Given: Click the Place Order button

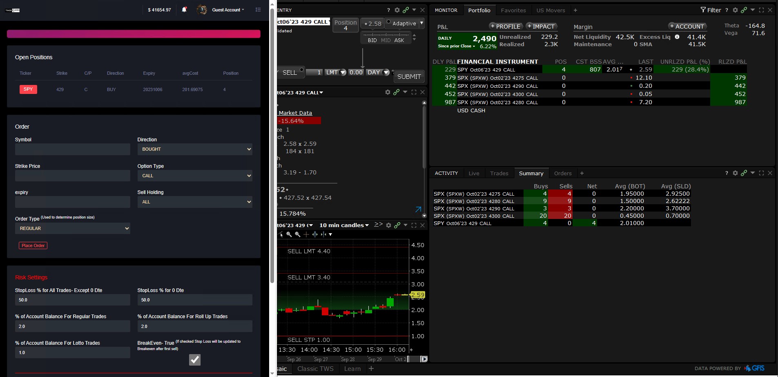Looking at the screenshot, I should pos(33,245).
